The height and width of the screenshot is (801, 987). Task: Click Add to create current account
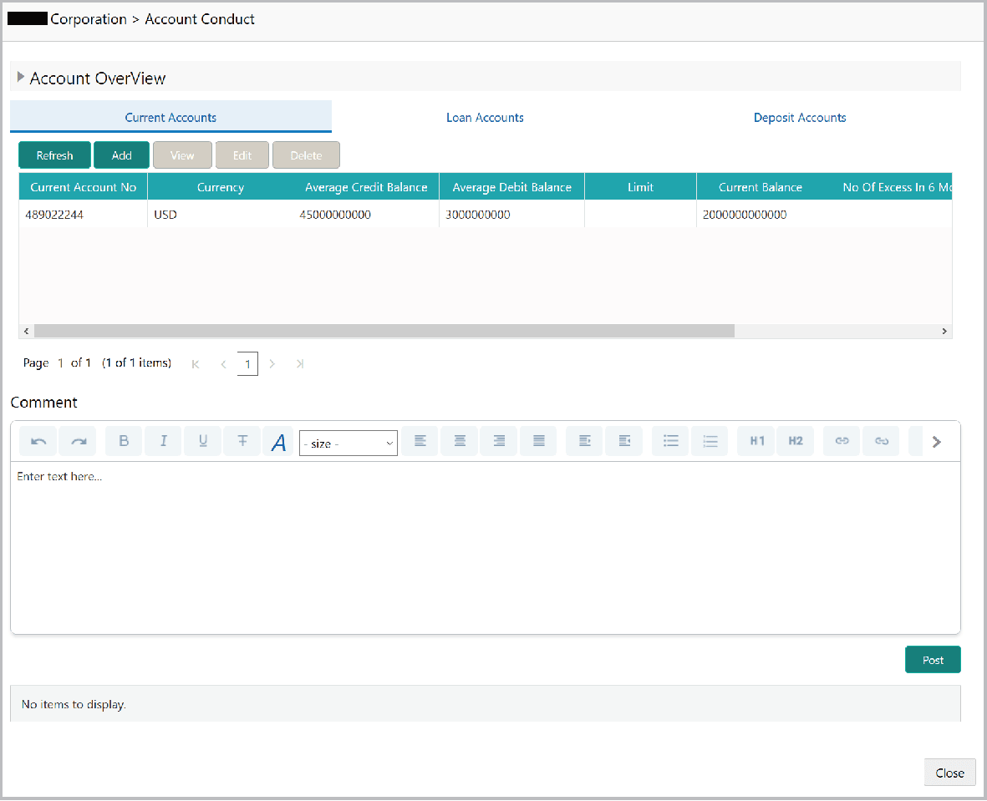click(121, 155)
